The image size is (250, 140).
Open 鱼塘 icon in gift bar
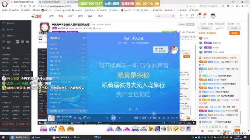tap(52, 129)
